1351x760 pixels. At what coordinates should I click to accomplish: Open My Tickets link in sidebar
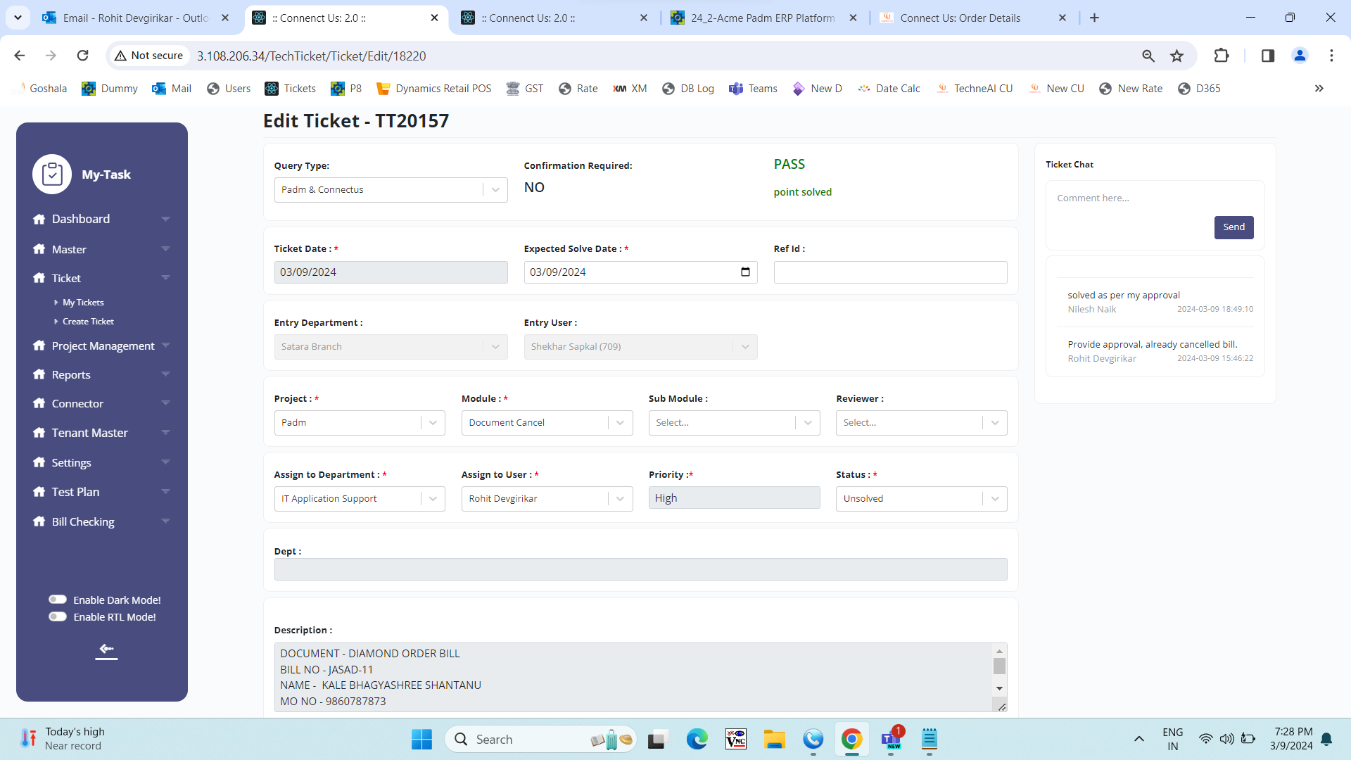[83, 303]
